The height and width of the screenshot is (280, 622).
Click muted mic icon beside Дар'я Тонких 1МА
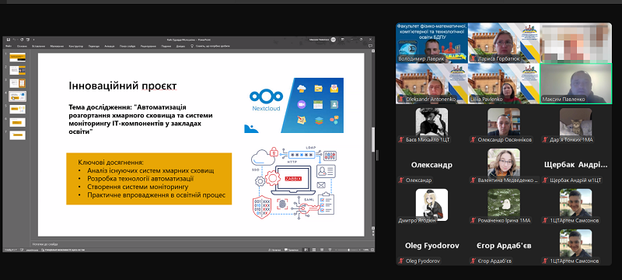(x=545, y=139)
